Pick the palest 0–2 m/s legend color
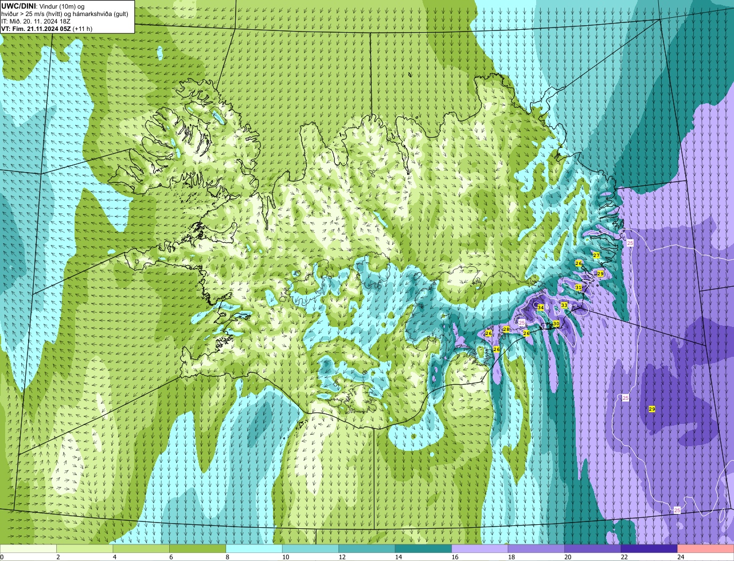 click(x=28, y=548)
